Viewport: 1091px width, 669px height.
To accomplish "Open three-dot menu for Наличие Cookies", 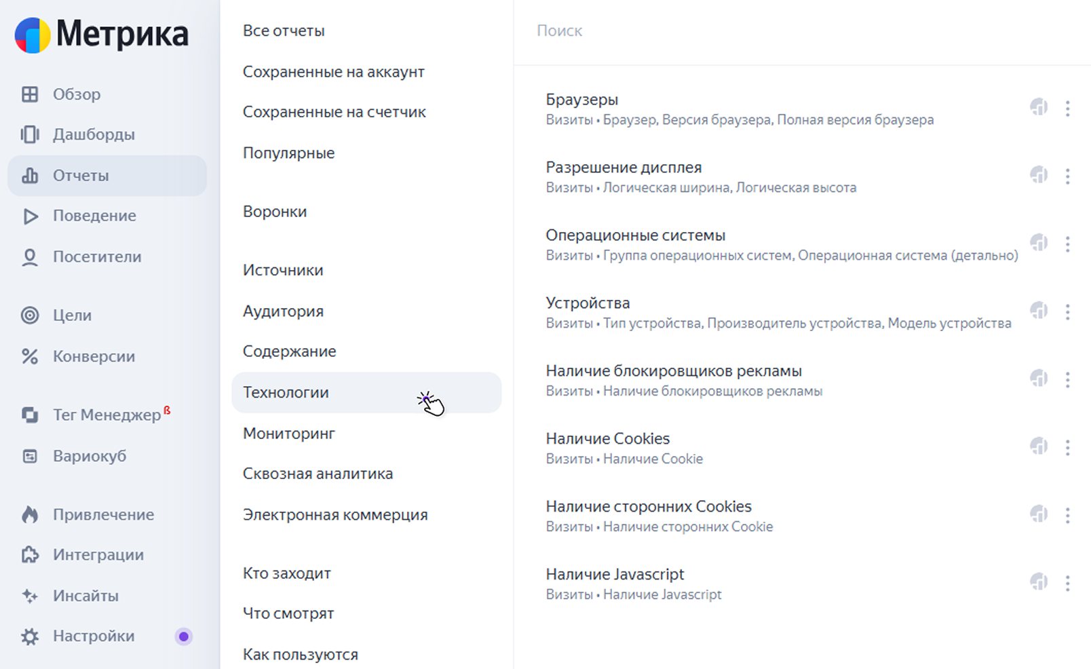I will coord(1067,448).
